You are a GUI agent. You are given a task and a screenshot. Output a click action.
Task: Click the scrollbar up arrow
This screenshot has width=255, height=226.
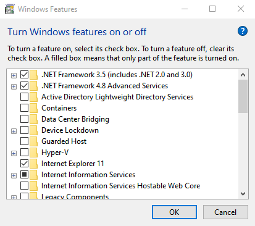(243, 75)
